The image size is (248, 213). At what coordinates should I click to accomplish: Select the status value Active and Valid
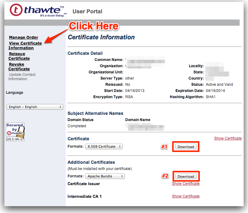coord(219,85)
